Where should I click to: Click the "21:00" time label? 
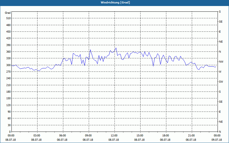pos(191,136)
